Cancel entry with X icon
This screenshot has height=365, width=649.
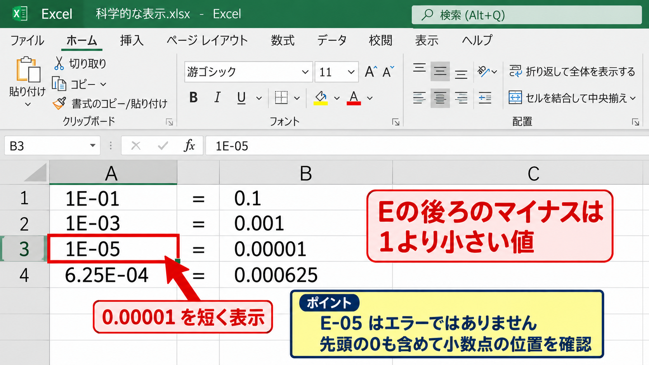pyautogui.click(x=136, y=146)
